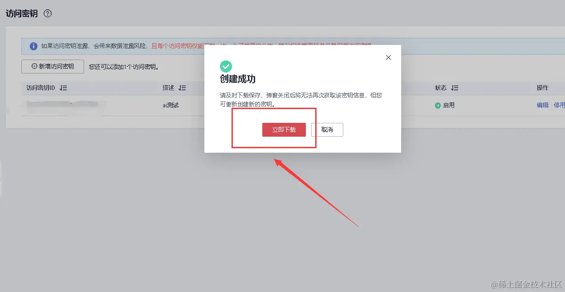
Task: Click the green success checkmark icon
Action: 226,67
